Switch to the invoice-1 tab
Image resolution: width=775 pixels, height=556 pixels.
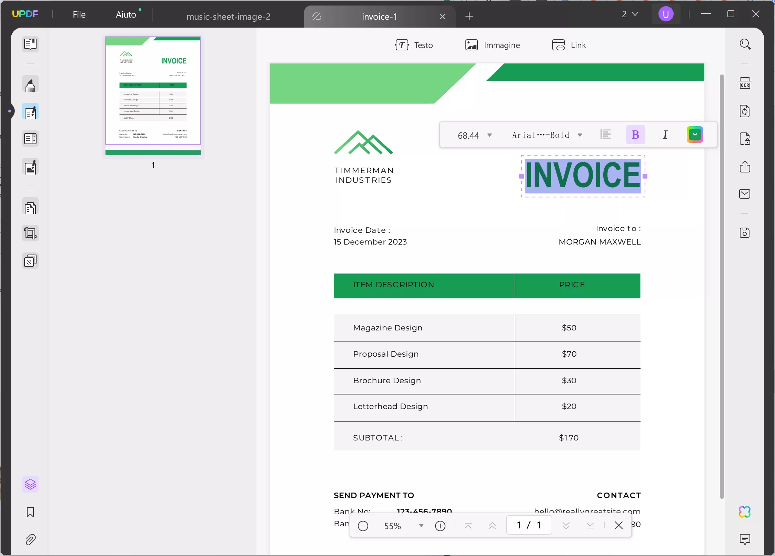click(x=379, y=17)
